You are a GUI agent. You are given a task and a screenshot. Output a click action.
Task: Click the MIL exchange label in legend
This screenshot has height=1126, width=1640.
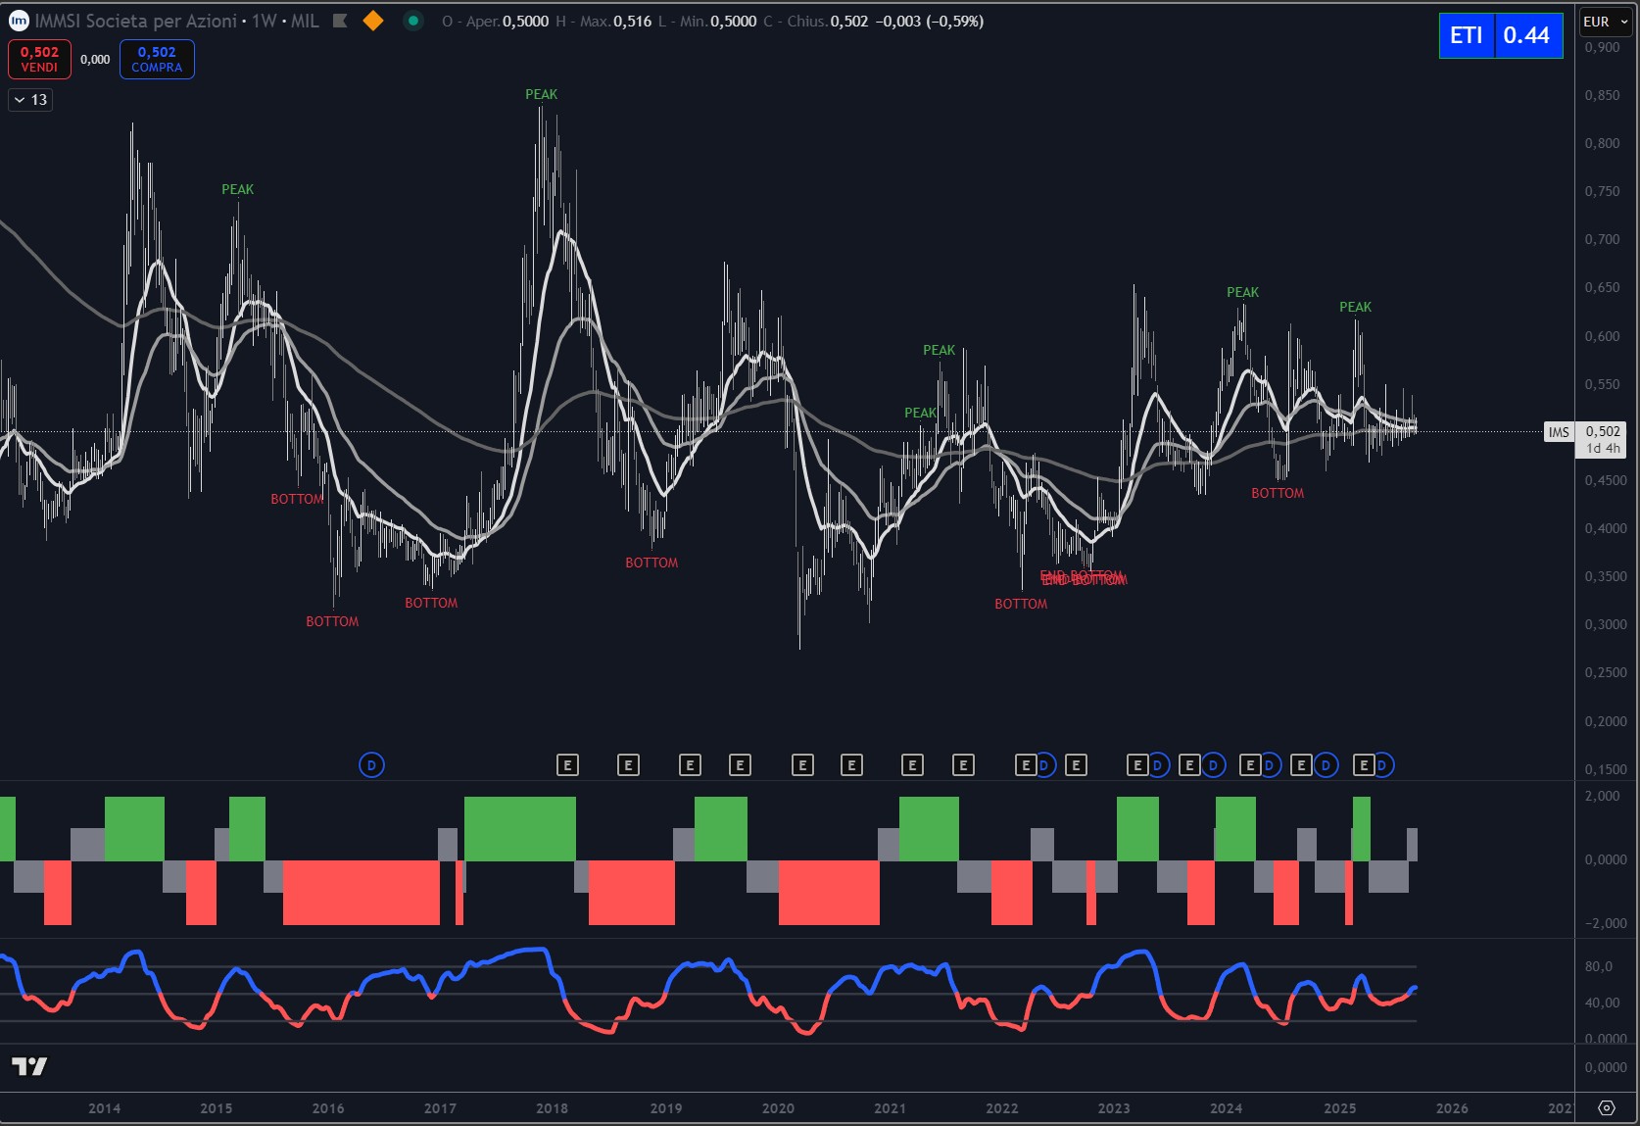(305, 21)
